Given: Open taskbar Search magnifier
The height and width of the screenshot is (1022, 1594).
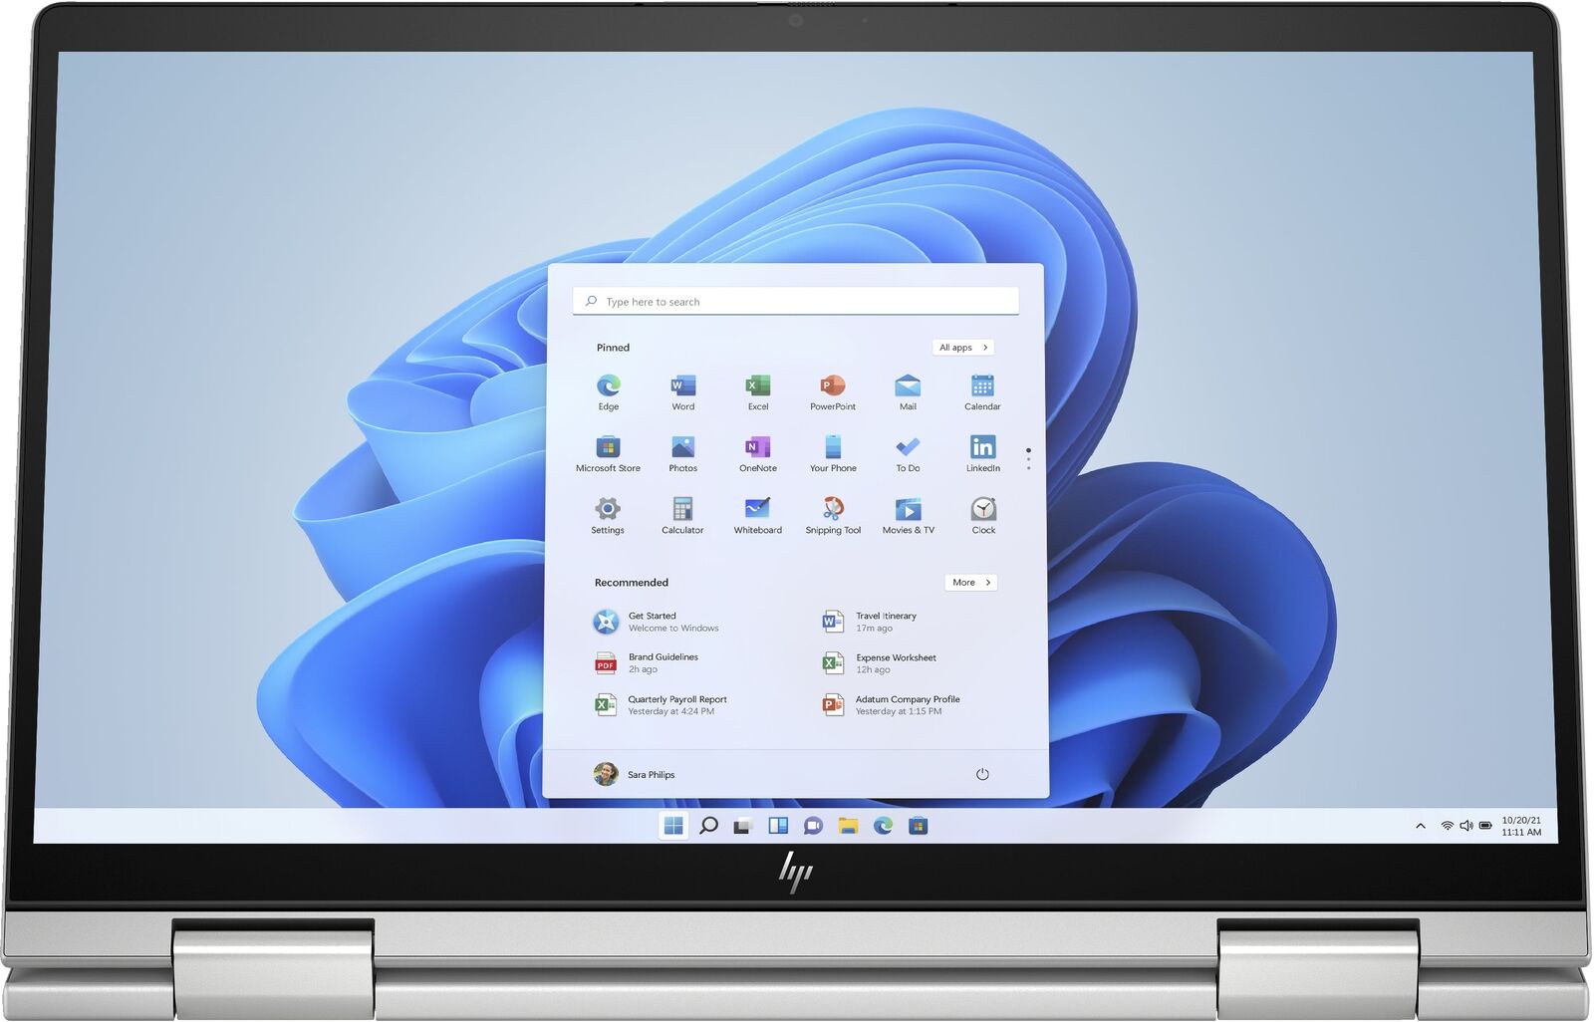Looking at the screenshot, I should pyautogui.click(x=708, y=825).
